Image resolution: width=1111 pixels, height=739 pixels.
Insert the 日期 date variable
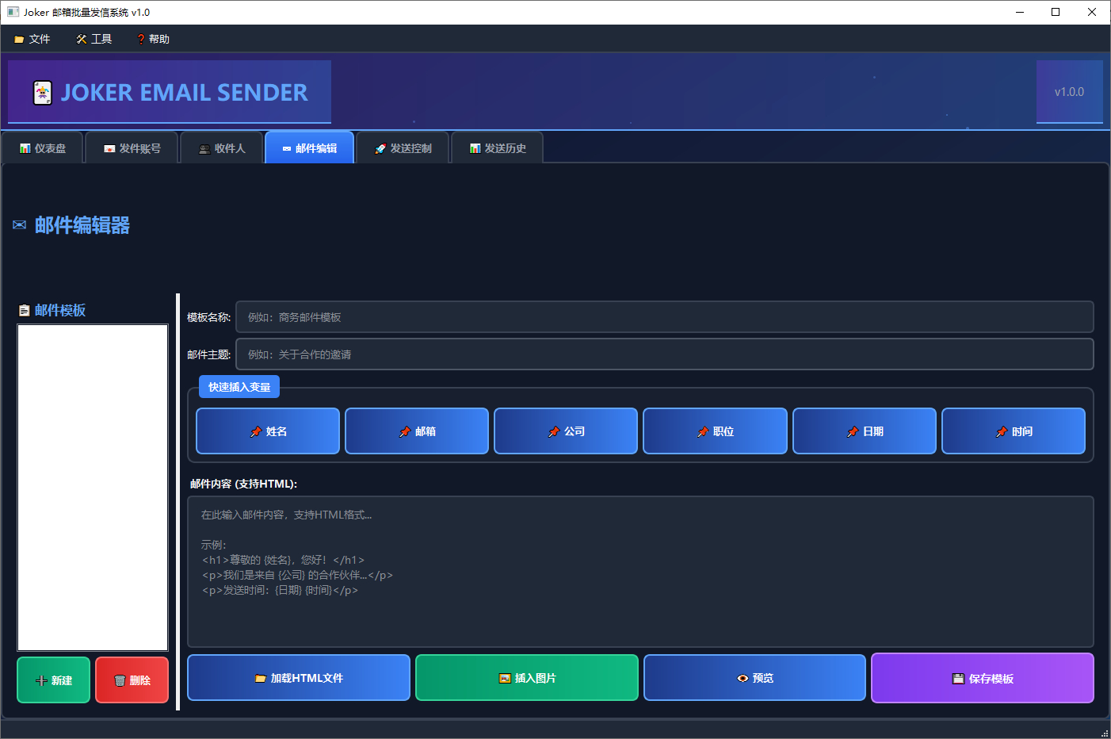point(864,431)
